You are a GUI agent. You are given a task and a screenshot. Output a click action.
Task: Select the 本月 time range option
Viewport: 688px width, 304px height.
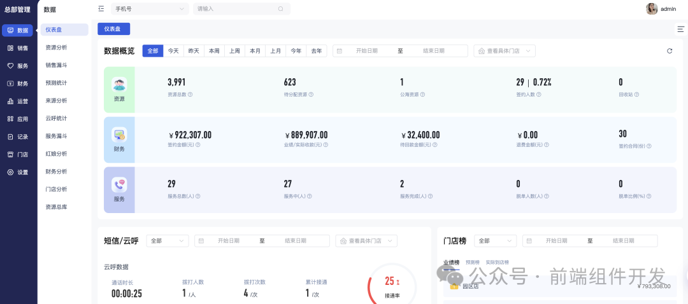pos(255,51)
